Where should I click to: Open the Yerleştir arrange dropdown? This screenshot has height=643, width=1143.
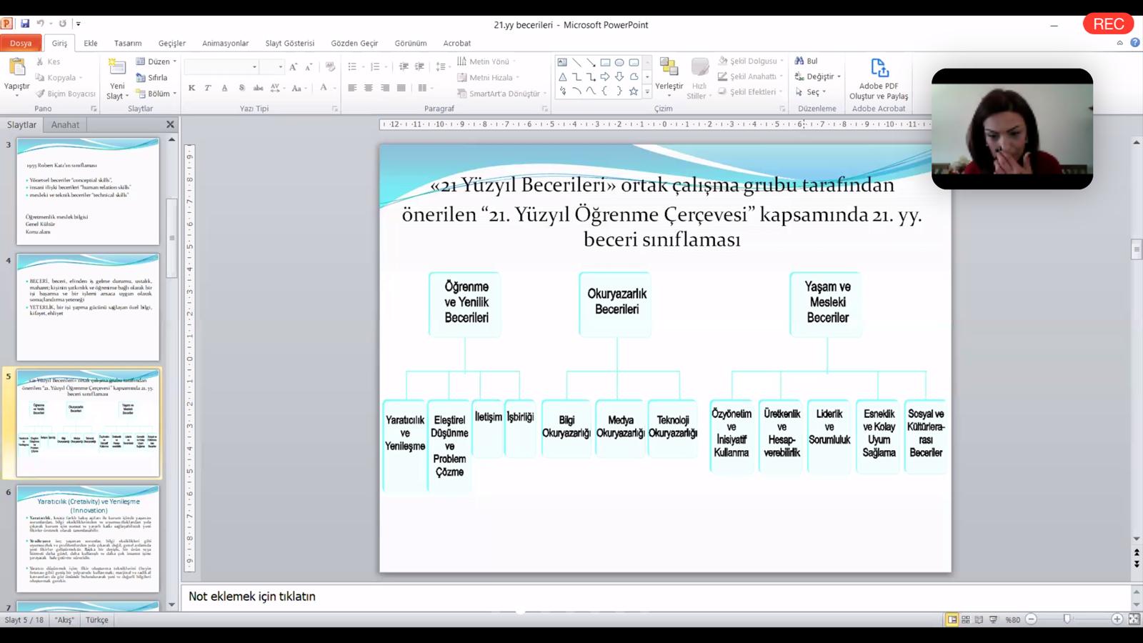[x=669, y=77]
